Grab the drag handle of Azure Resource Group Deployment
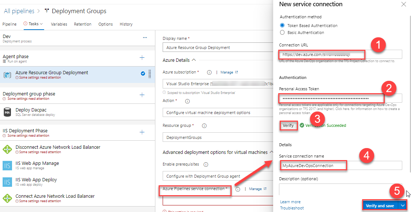411x212 pixels. [150, 74]
